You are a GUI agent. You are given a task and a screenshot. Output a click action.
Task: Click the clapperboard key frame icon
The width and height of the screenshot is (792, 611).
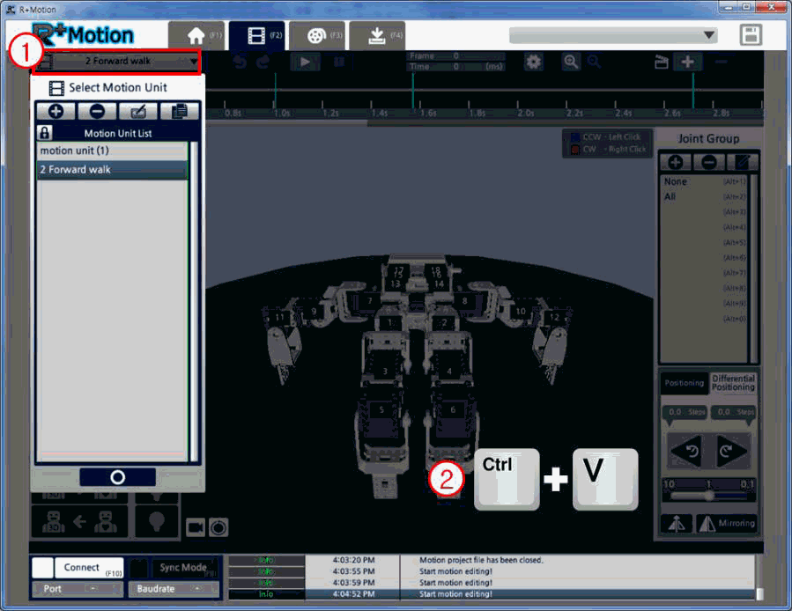pos(662,63)
